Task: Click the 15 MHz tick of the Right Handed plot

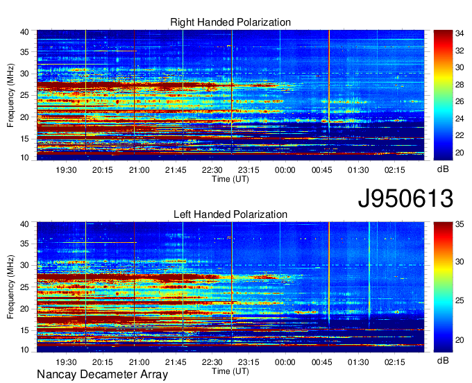Action: (25, 139)
